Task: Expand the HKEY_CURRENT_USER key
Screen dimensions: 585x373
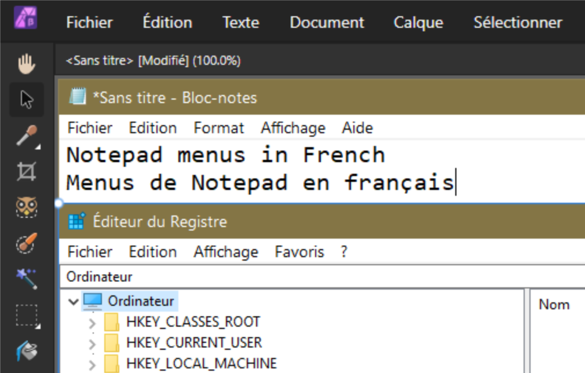Action: [92, 343]
